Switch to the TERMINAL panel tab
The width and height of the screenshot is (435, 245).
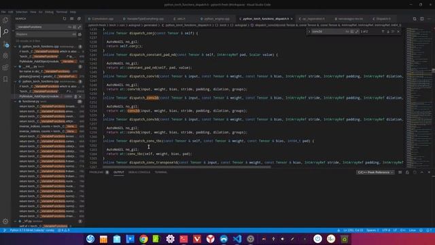click(x=161, y=172)
